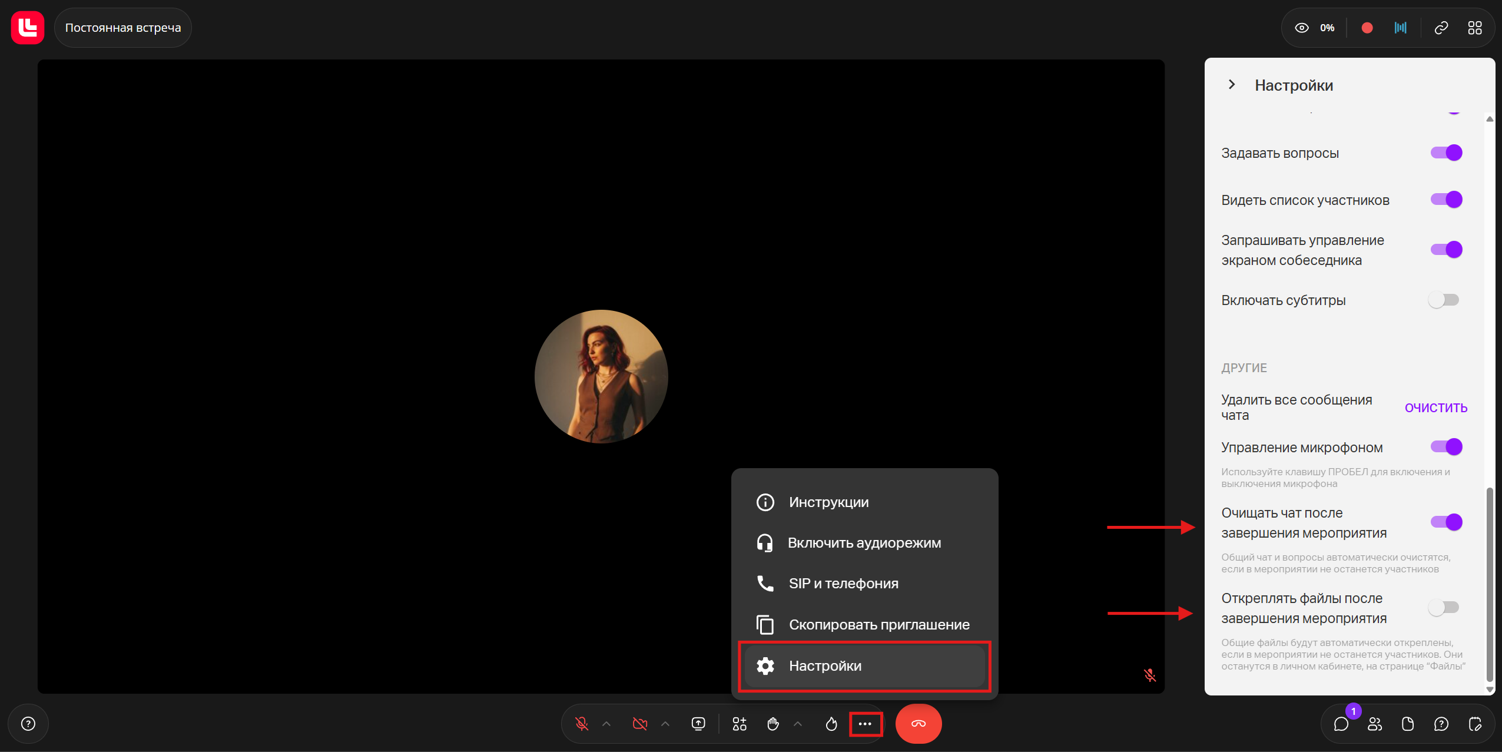Raise hand in bottom toolbar
Screen dimensions: 1502x752
[x=773, y=724]
